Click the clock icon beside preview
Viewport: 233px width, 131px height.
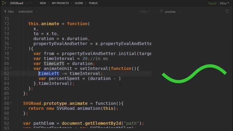pos(161,11)
